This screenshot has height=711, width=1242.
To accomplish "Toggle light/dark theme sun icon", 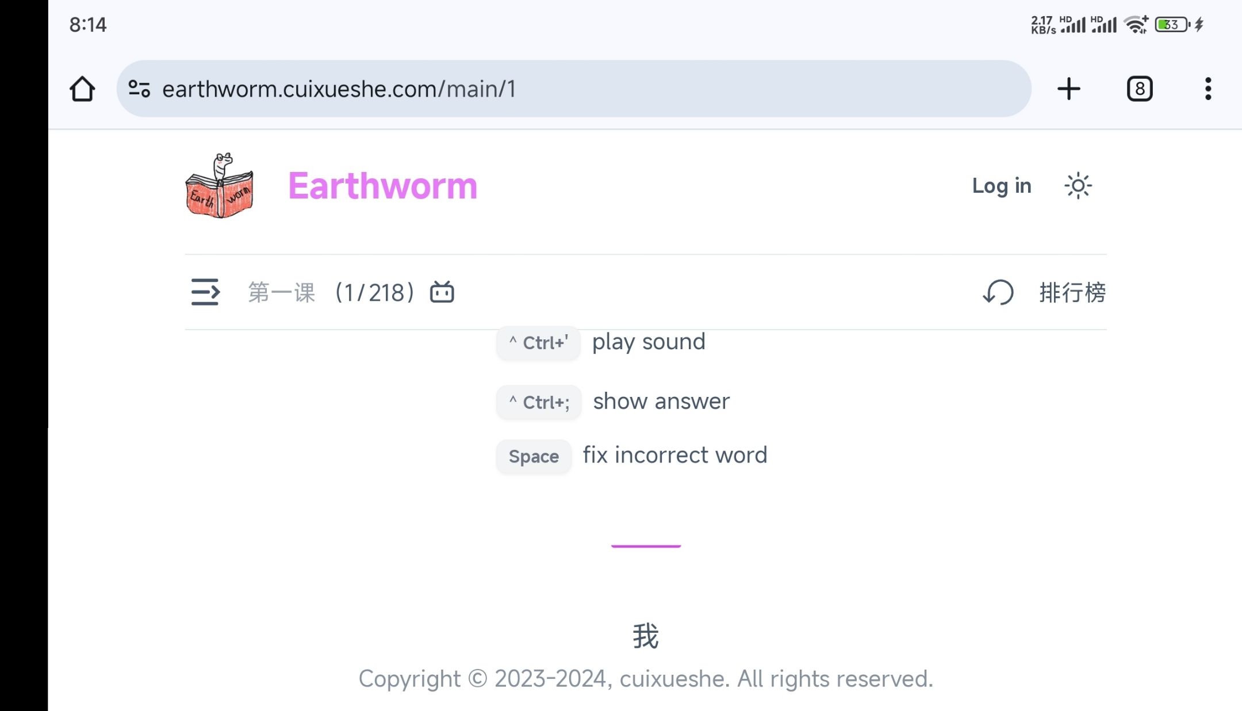I will click(x=1078, y=186).
